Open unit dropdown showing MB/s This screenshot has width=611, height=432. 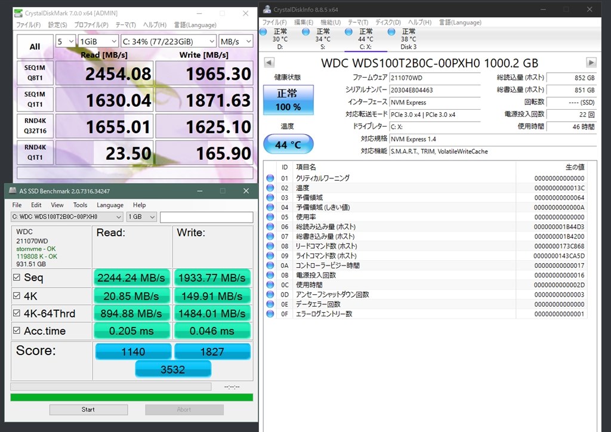point(236,41)
